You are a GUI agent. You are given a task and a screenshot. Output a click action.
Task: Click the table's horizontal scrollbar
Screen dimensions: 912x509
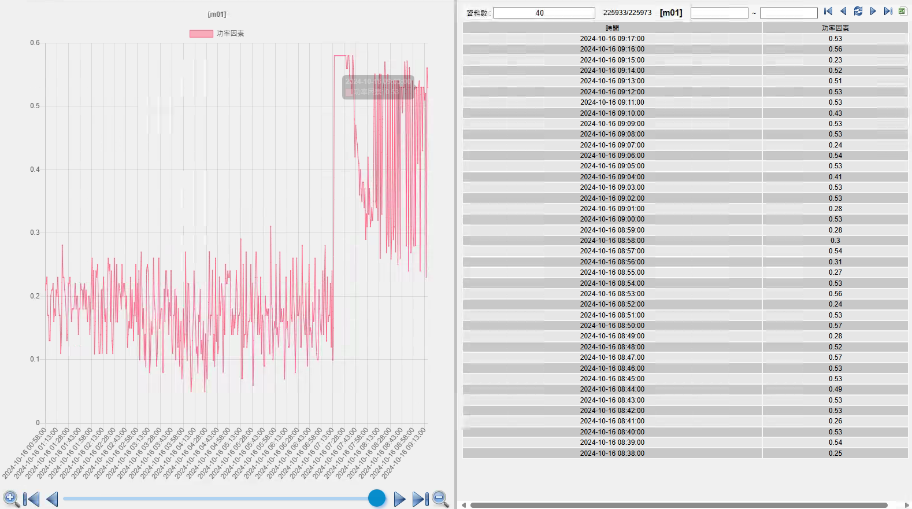click(679, 505)
